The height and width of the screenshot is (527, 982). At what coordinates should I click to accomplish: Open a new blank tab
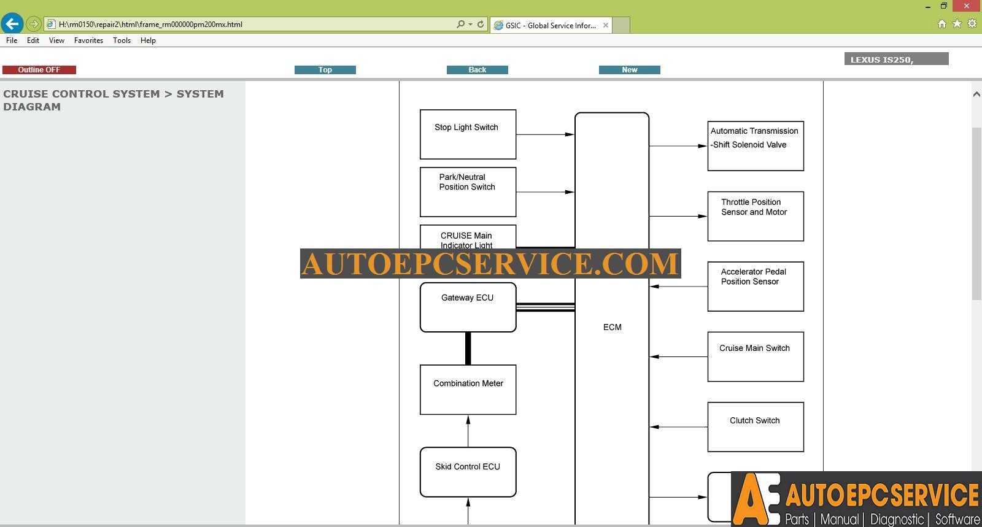(622, 25)
